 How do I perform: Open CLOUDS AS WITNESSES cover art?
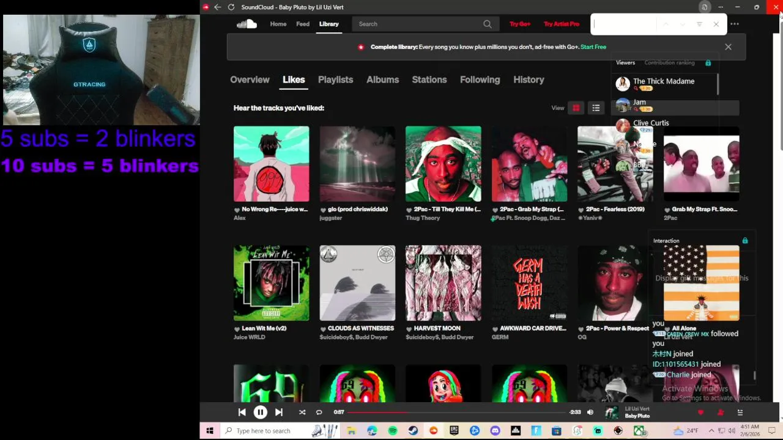coord(357,283)
